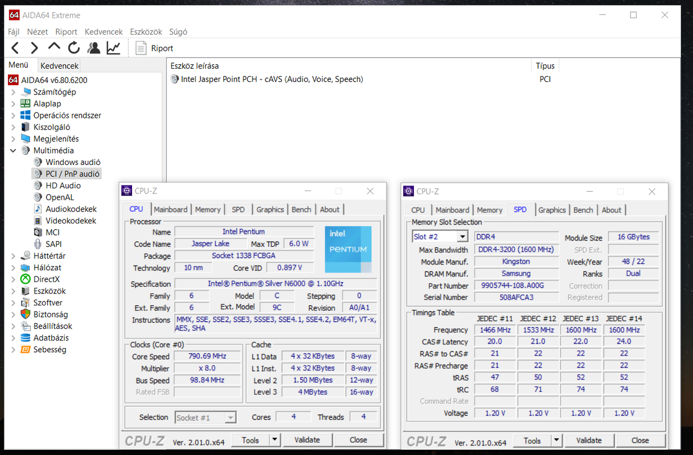Select the AIDA64 v6.80.6200 root node
The width and height of the screenshot is (693, 455).
click(54, 80)
